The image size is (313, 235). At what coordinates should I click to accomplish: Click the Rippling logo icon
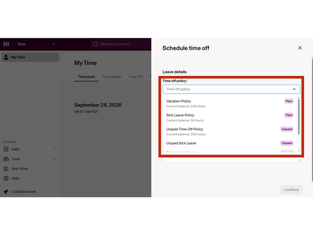pos(6,44)
